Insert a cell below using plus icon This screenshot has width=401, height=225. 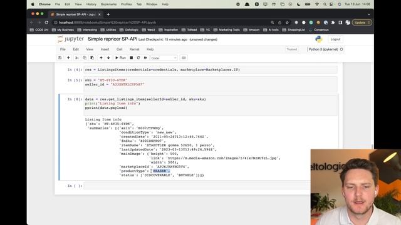tap(68, 58)
